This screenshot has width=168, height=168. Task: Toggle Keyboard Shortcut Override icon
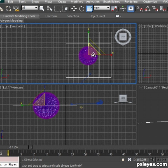[131, 8]
